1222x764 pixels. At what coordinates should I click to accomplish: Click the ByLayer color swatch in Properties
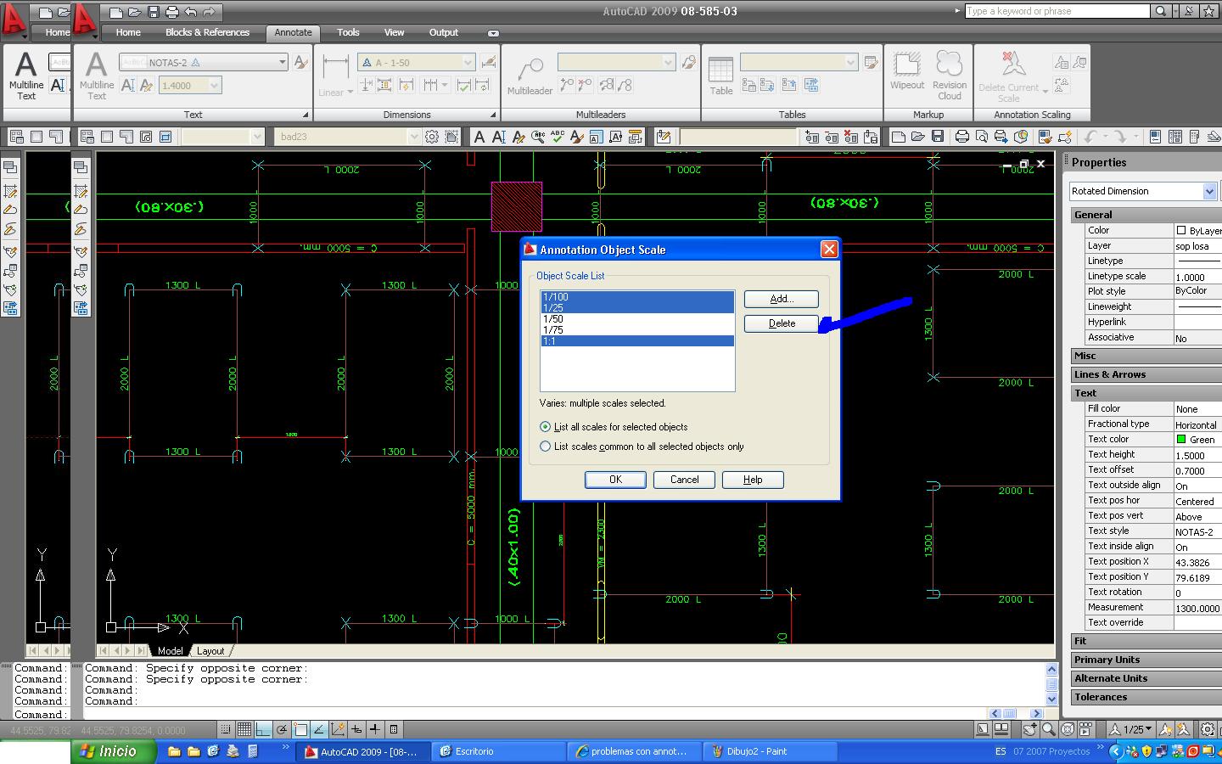pyautogui.click(x=1180, y=230)
